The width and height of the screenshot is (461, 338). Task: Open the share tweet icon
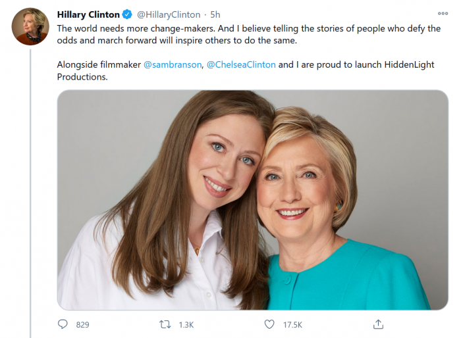pos(378,324)
